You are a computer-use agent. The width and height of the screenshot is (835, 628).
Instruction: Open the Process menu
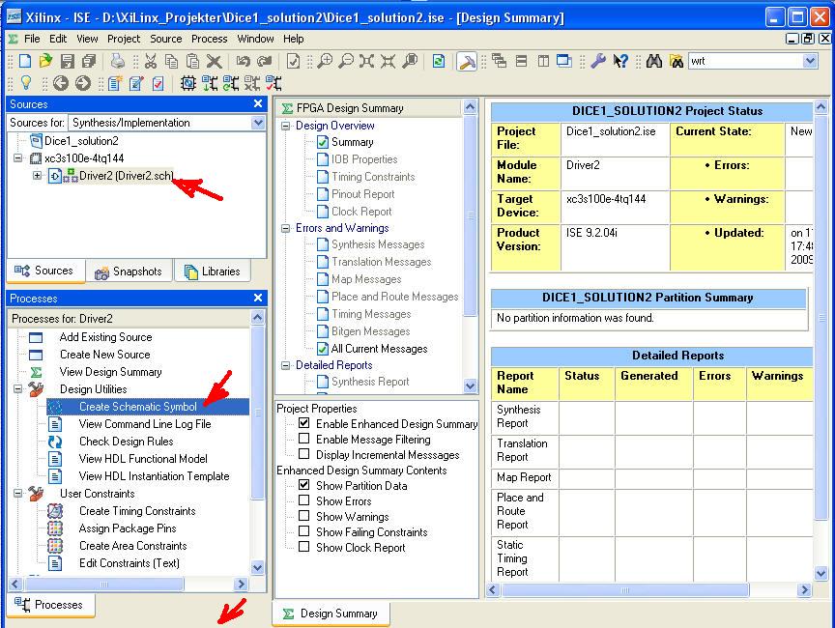(210, 39)
